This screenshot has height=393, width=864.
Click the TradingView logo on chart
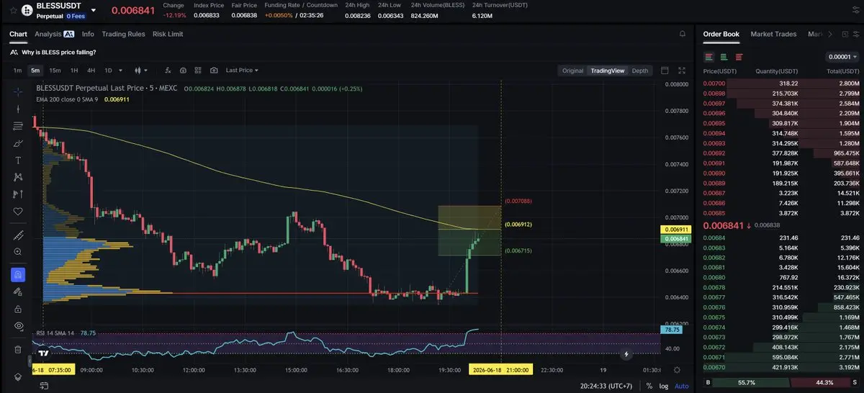pos(44,353)
